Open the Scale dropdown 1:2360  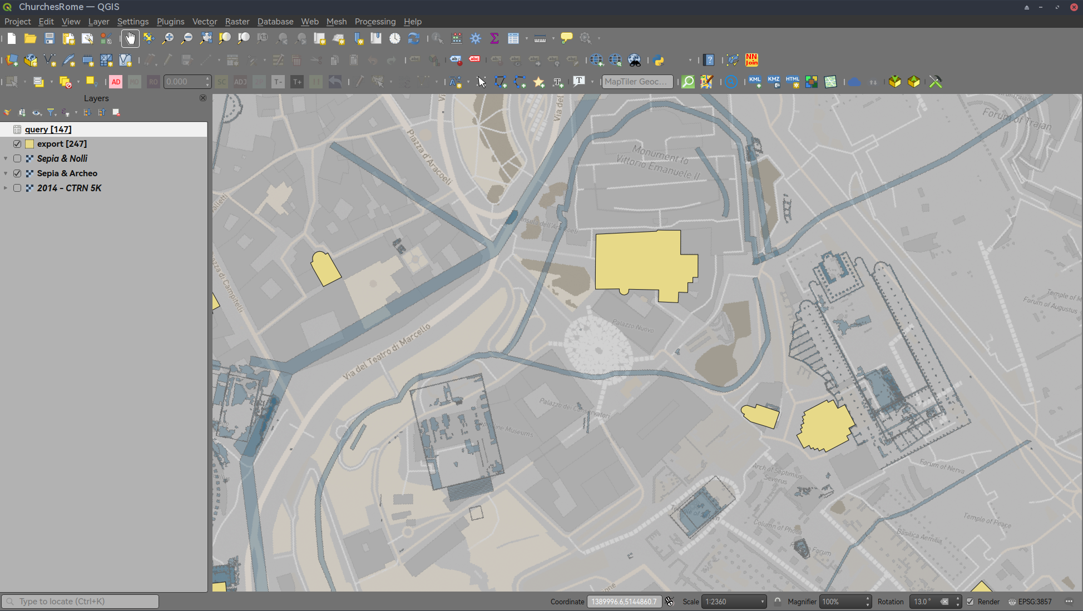tap(762, 602)
